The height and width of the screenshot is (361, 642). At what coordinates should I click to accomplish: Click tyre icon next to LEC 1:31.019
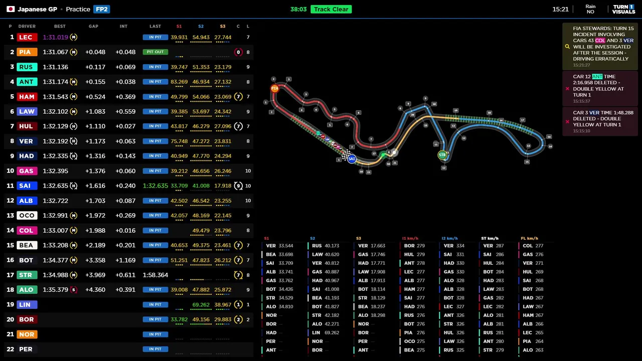tap(74, 37)
